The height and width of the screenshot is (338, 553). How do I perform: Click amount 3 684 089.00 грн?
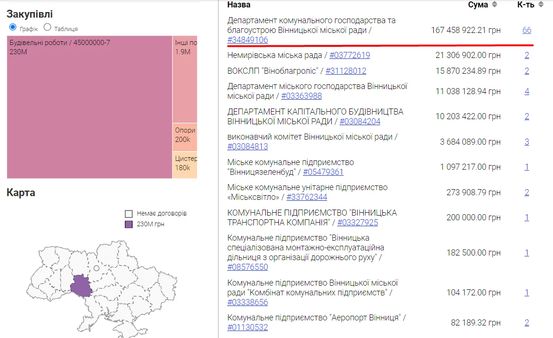pos(470,142)
